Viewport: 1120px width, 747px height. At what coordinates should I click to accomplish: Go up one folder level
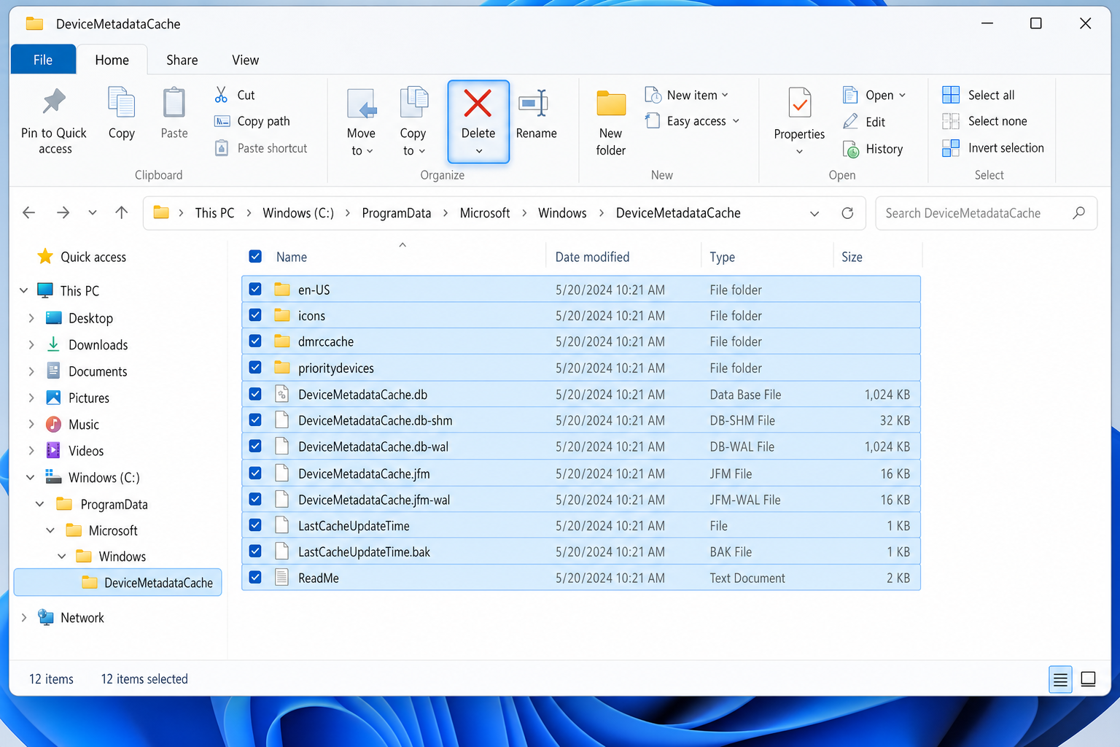coord(122,212)
